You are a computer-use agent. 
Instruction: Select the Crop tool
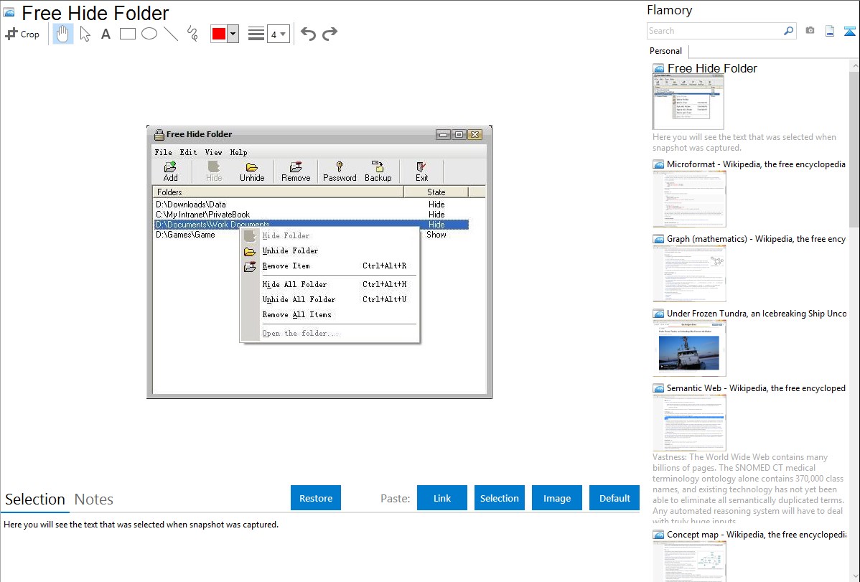22,34
